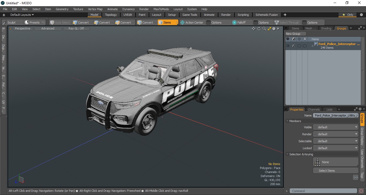Screen dimensions: 366x195
Task: Click the viewport zoom magnifier icon
Action: point(264,29)
